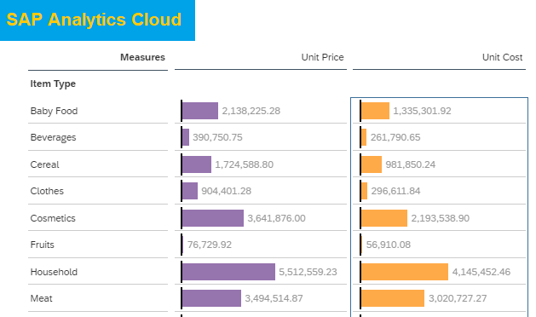Click the orange Baby Food Unit Cost bar
This screenshot has width=536, height=317.
(x=375, y=111)
